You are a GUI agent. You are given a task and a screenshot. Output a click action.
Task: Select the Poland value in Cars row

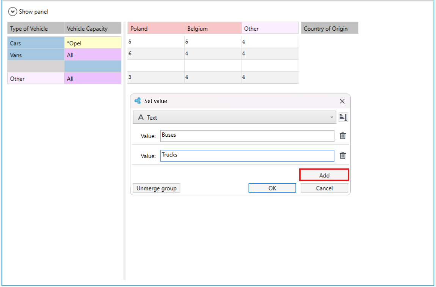(x=156, y=42)
